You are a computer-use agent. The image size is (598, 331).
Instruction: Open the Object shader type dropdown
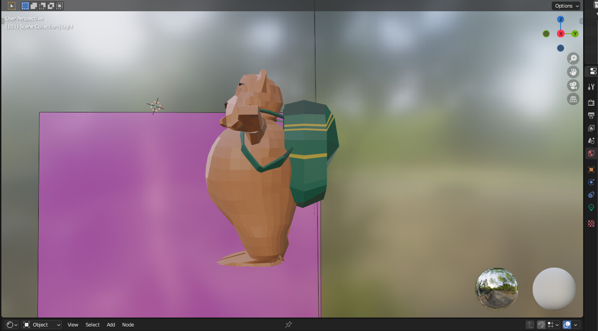[x=42, y=325]
